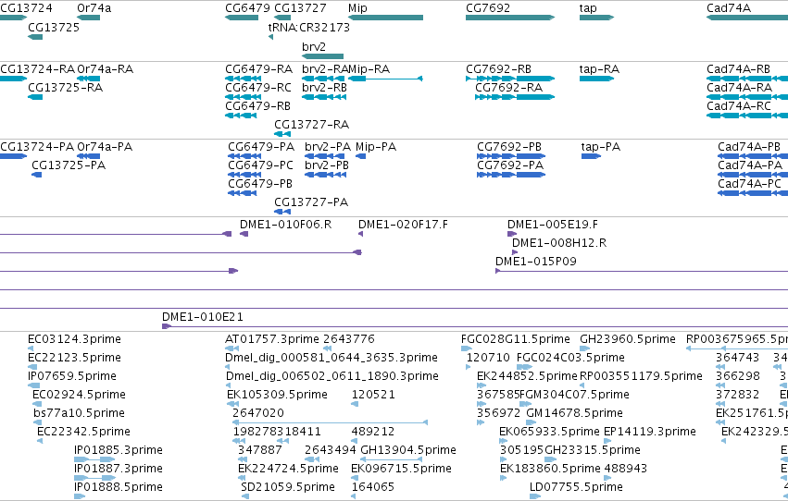This screenshot has height=501, width=788.
Task: Select the CG7692-RB transcript label
Action: click(498, 68)
